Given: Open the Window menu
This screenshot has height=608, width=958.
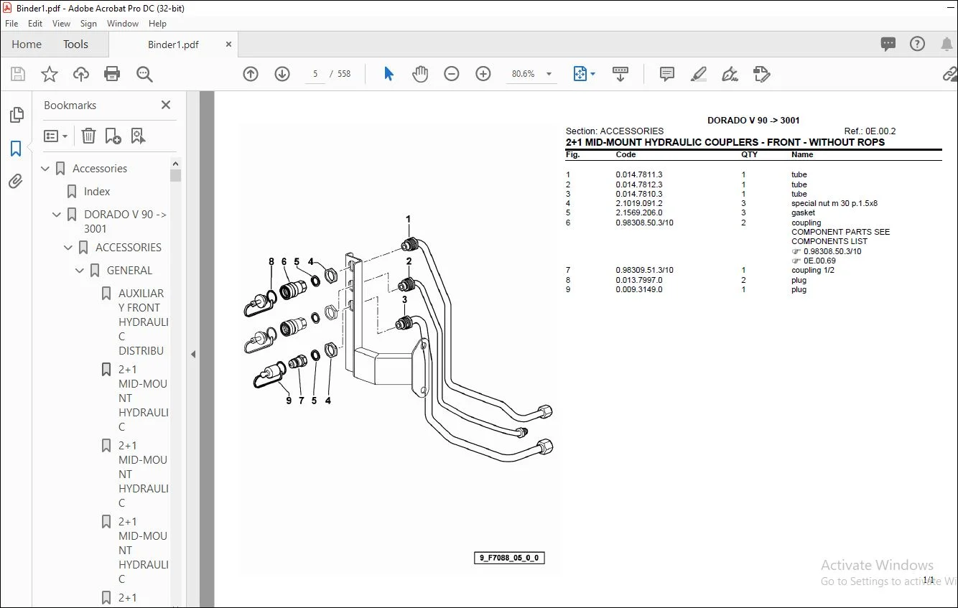Looking at the screenshot, I should 123,24.
